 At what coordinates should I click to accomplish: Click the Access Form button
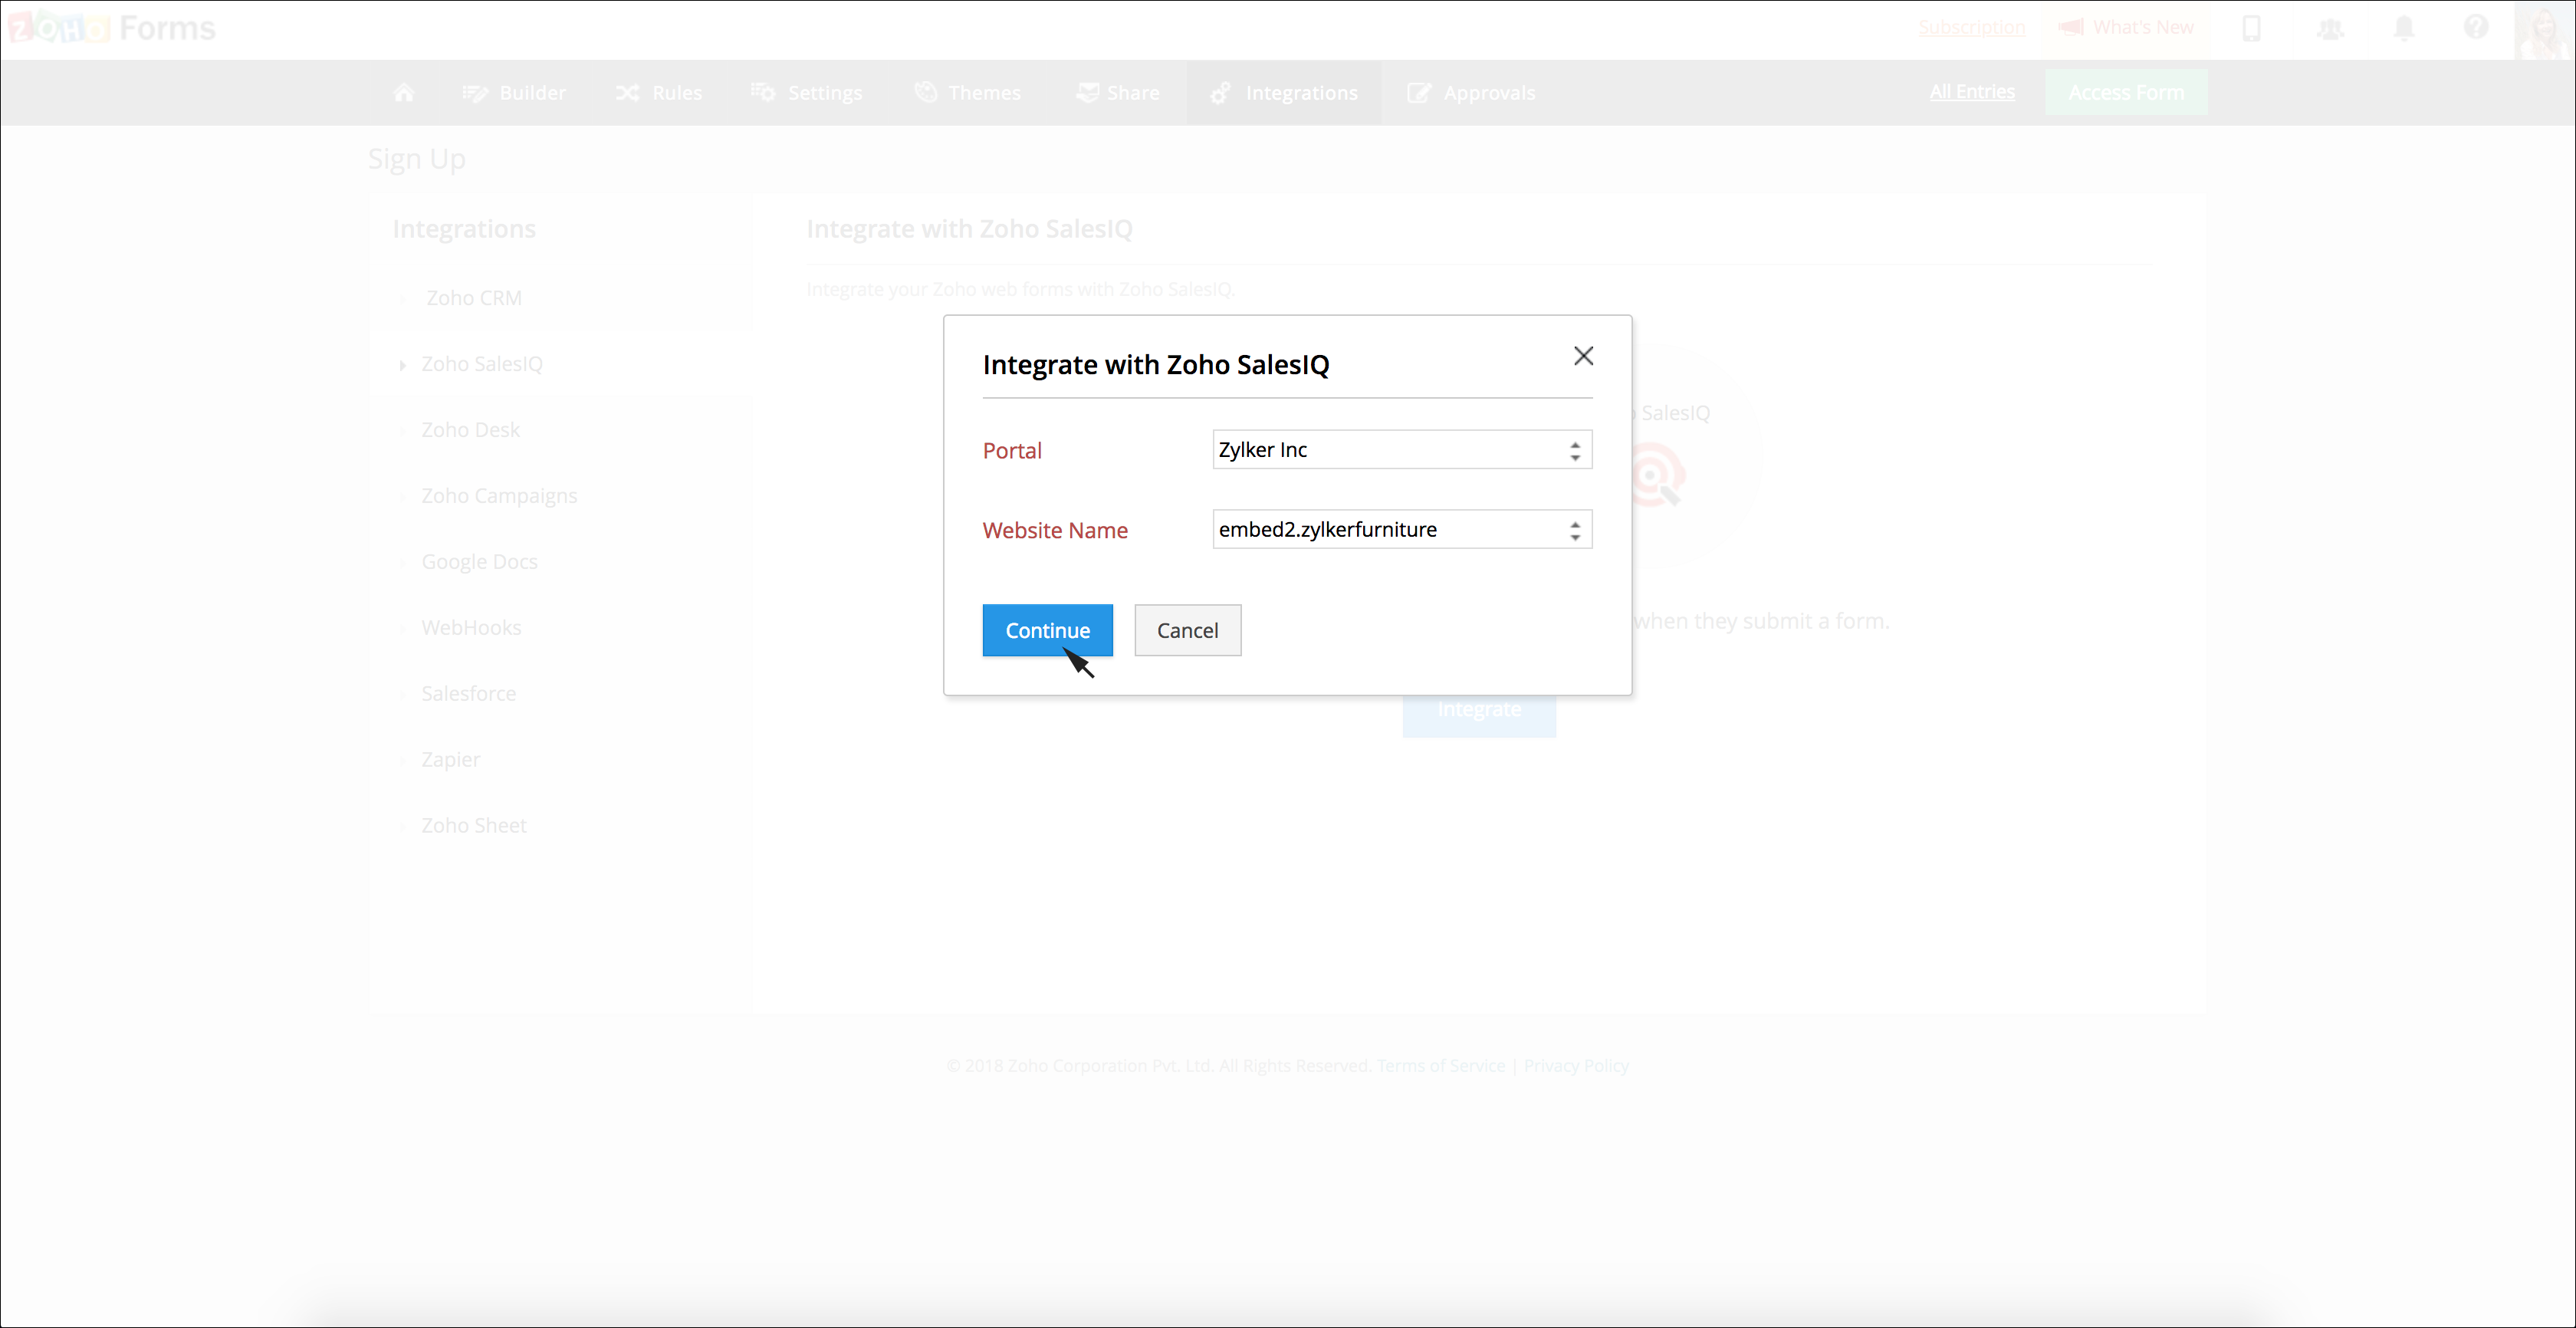tap(2126, 92)
